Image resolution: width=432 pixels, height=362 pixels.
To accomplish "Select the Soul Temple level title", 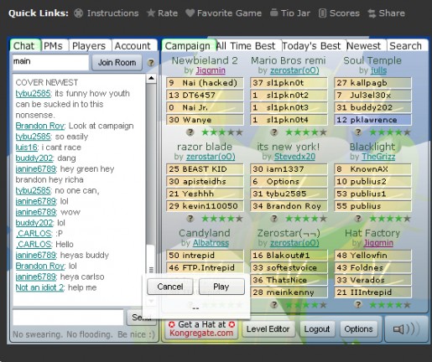I will (x=372, y=60).
